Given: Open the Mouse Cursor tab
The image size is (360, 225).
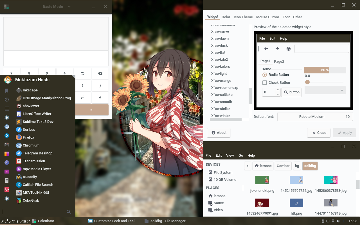Looking at the screenshot, I should tap(268, 17).
